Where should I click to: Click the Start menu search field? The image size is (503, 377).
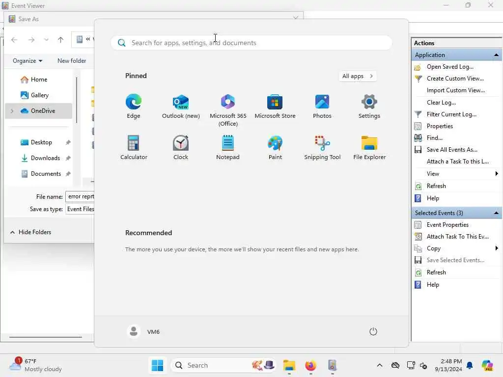[251, 43]
